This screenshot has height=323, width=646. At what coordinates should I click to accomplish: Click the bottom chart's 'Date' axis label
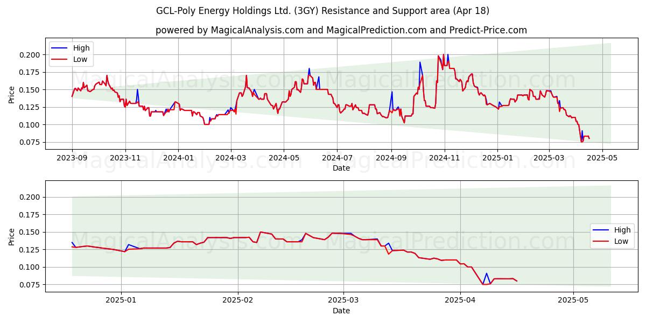[x=341, y=311]
